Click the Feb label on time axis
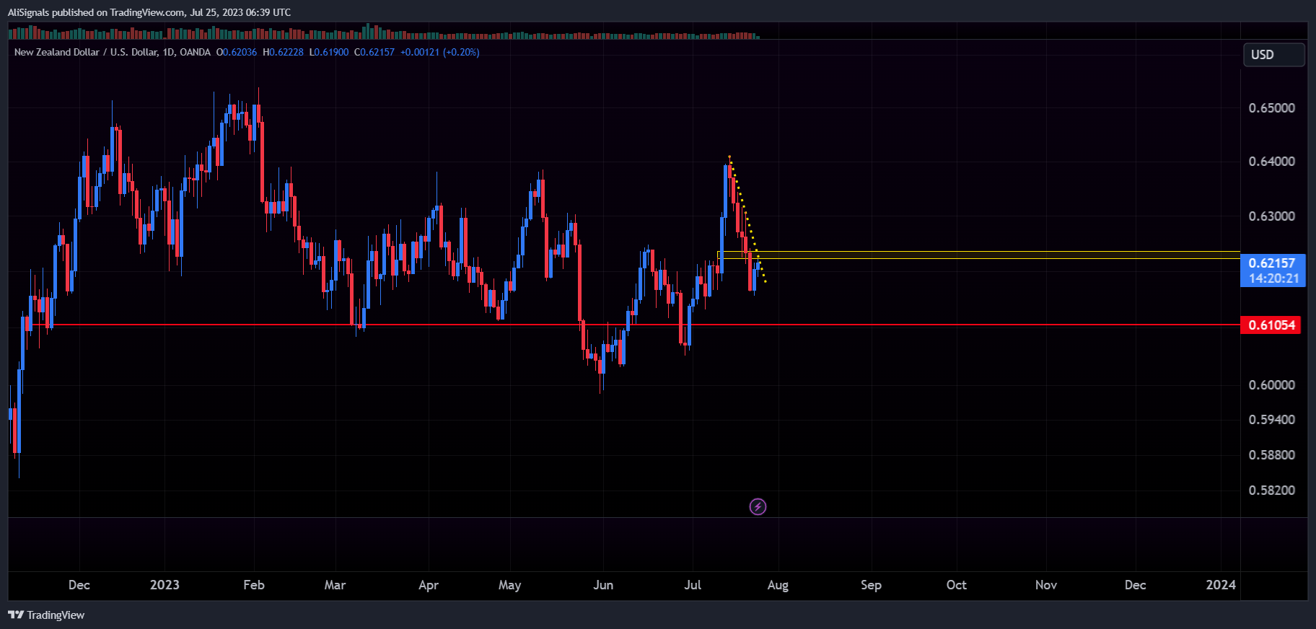The width and height of the screenshot is (1316, 629). coord(254,585)
